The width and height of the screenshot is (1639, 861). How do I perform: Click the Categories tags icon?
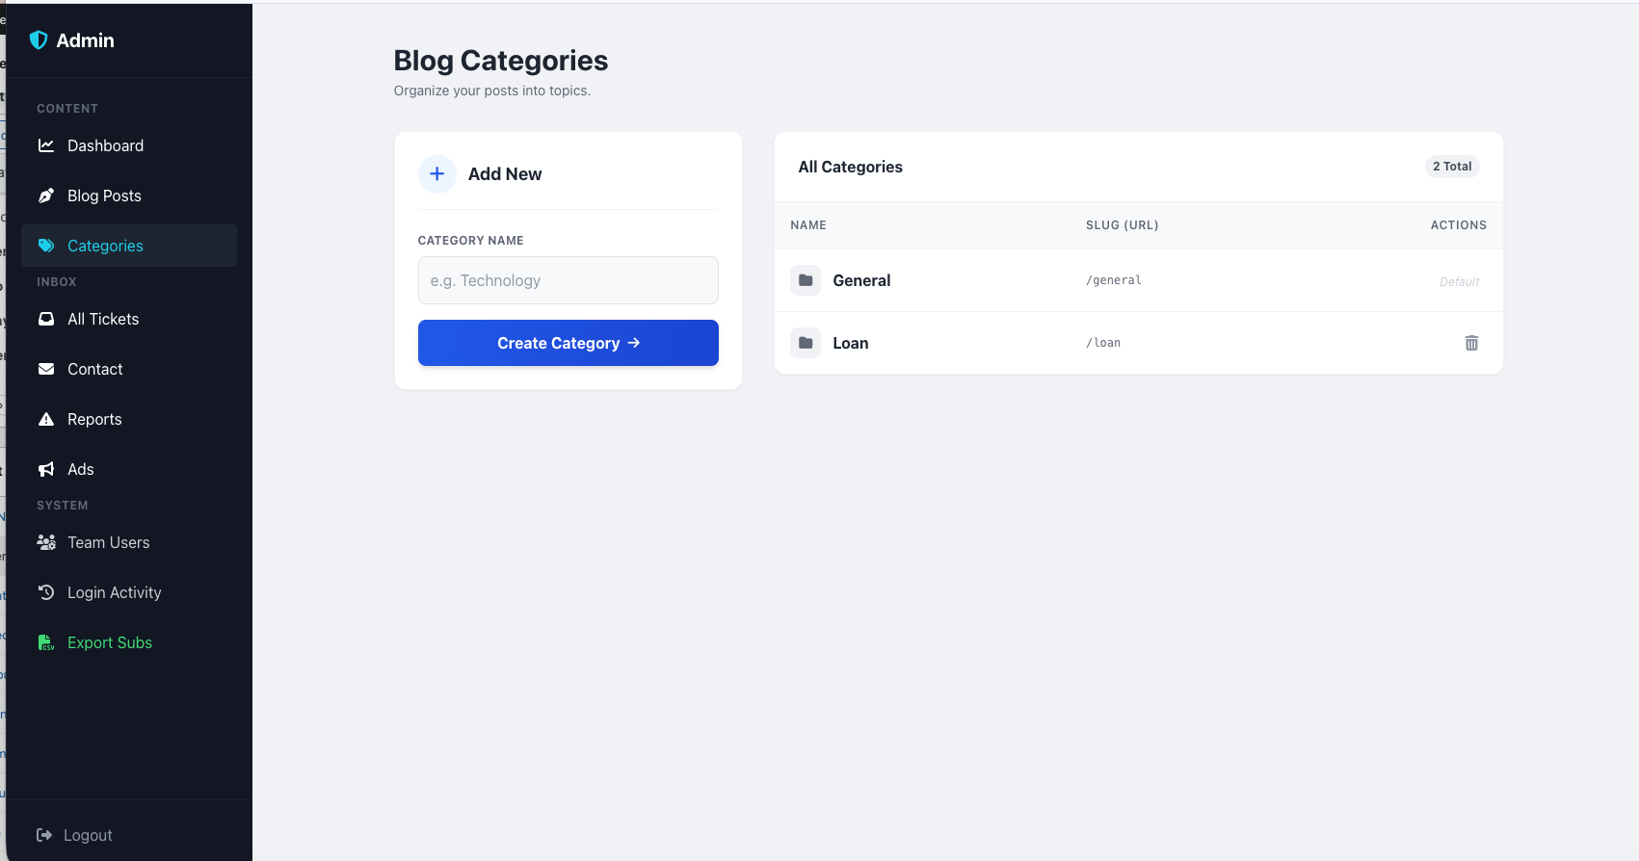click(x=46, y=246)
